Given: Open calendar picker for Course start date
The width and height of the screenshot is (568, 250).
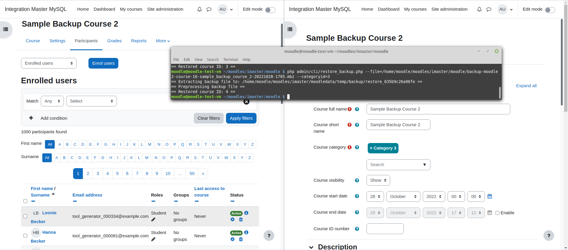Looking at the screenshot, I should [490, 196].
